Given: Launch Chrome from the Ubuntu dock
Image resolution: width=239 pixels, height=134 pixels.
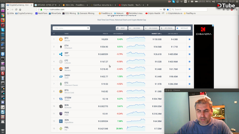Looking at the screenshot, I should pos(3,16).
